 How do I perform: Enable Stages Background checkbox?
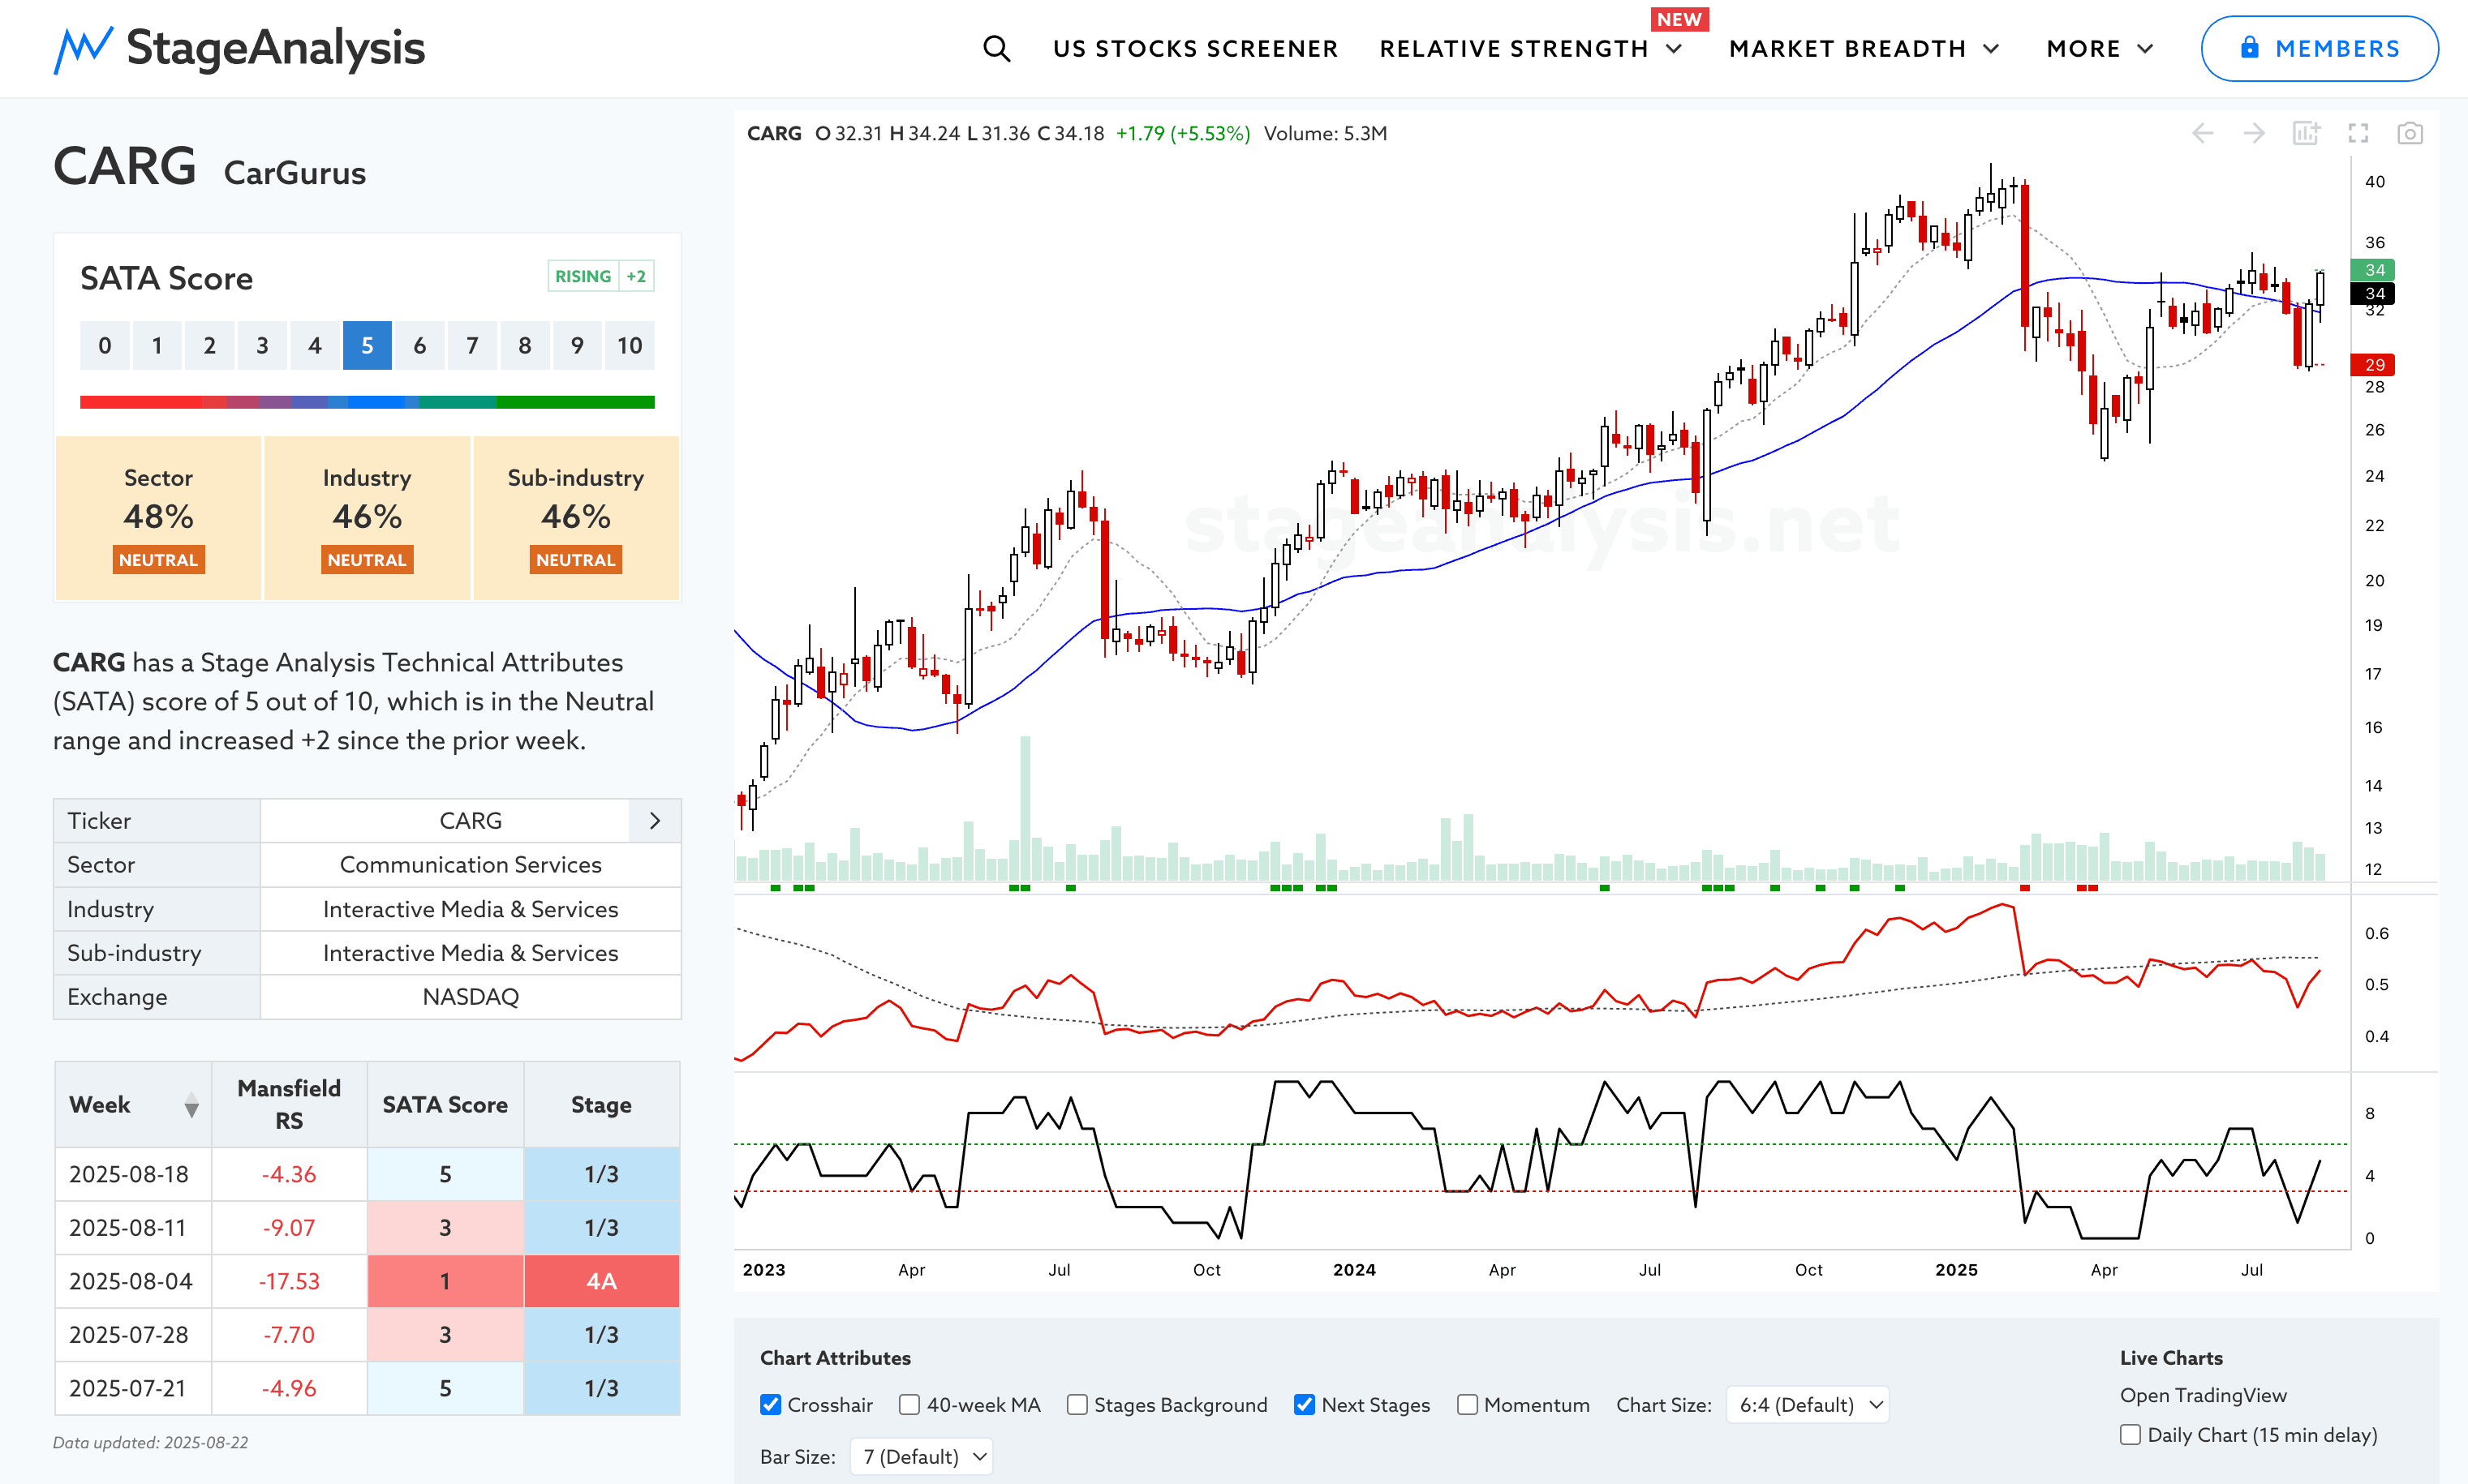pyautogui.click(x=1077, y=1405)
